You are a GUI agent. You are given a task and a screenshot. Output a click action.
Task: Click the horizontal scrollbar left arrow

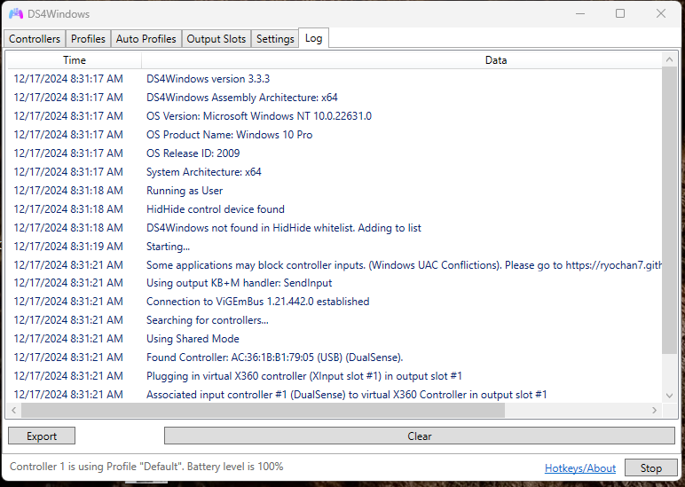[14, 410]
